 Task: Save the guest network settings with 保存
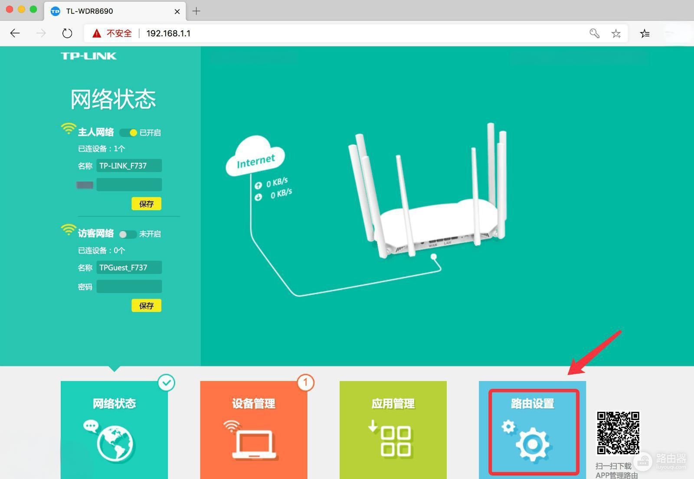(147, 306)
